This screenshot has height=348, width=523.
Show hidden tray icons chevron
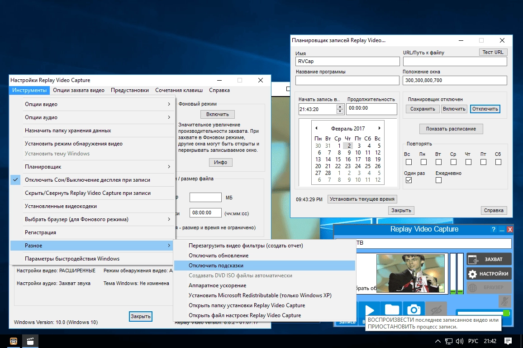tap(437, 341)
